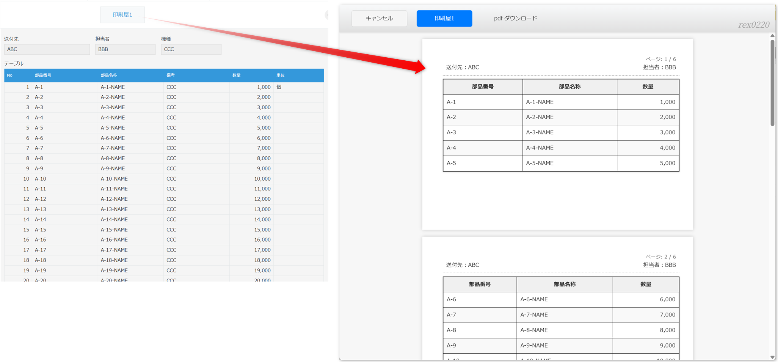Click the A-3 cell in page 1 preview

[x=451, y=132]
